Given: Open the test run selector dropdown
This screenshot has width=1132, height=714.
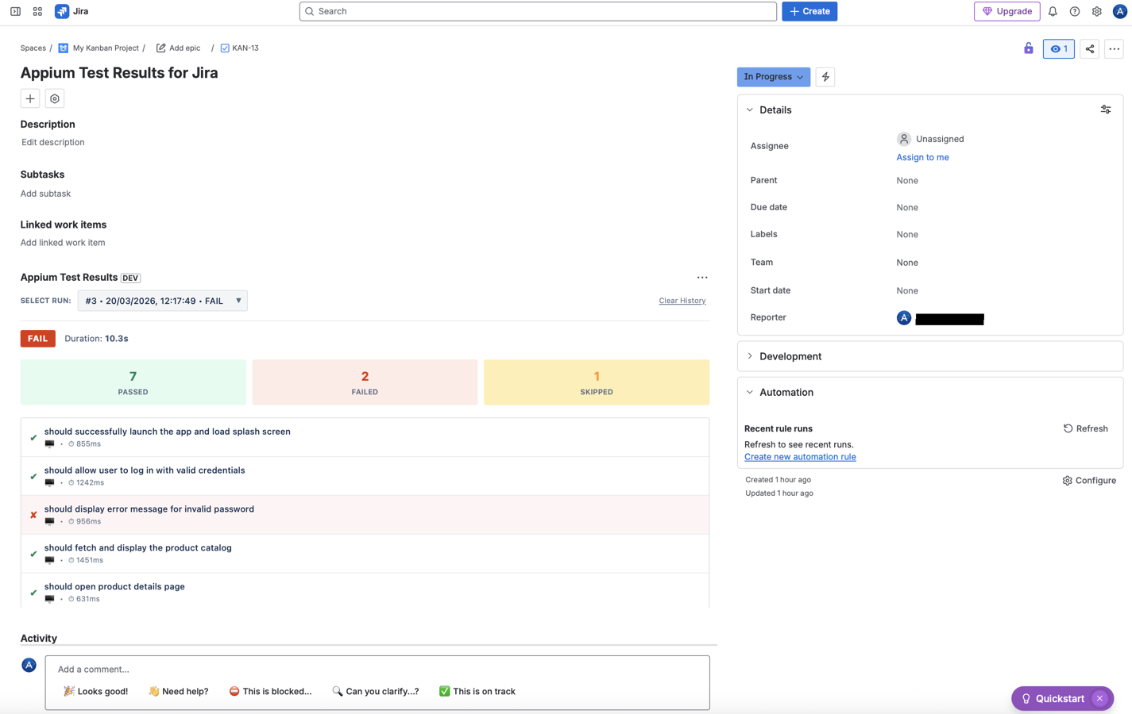Looking at the screenshot, I should [x=162, y=301].
